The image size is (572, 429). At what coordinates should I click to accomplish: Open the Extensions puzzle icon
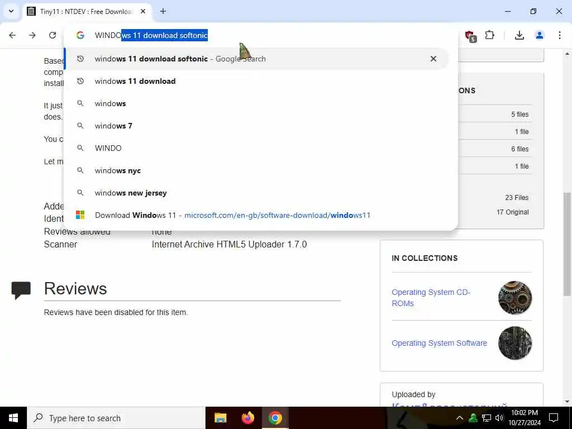click(x=489, y=35)
